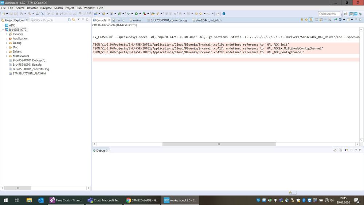
Task: Open Chrome STM32CubeIDE taskbar button
Action: click(142, 200)
